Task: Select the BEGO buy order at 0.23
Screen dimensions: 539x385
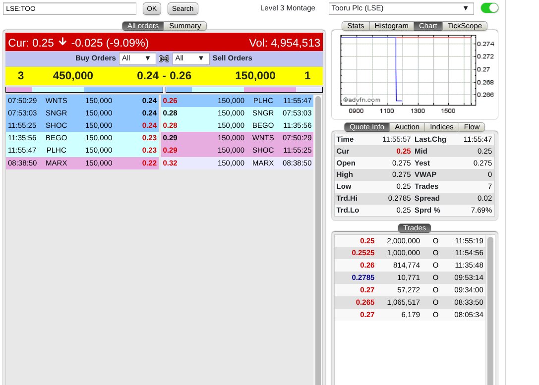Action: (x=82, y=138)
